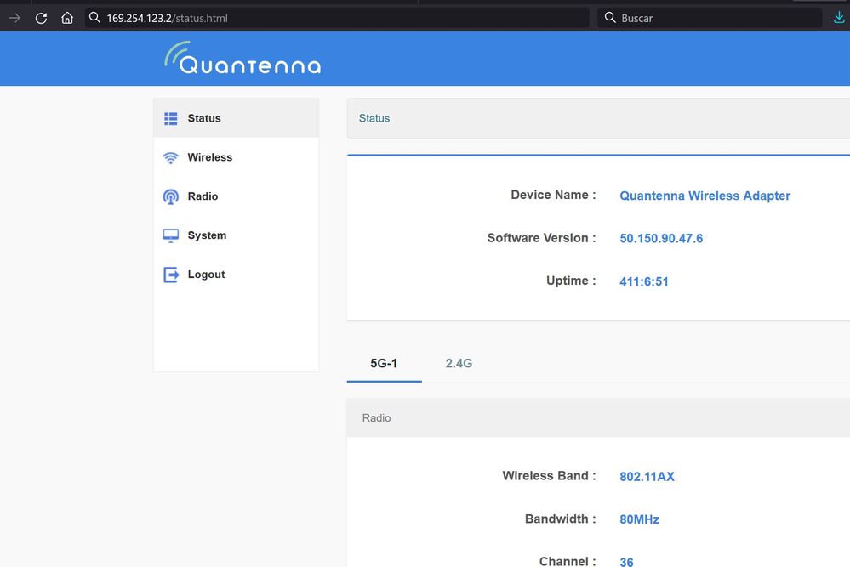
Task: Click the Wireless wifi icon
Action: pos(171,158)
